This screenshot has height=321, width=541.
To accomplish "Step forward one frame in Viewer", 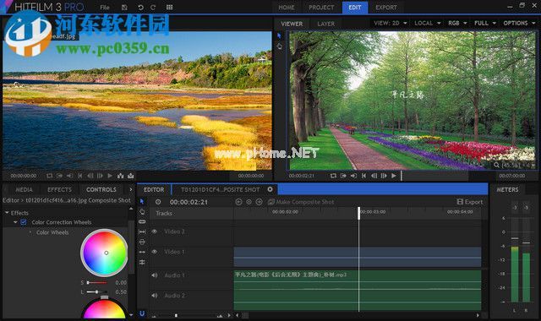I will (384, 176).
